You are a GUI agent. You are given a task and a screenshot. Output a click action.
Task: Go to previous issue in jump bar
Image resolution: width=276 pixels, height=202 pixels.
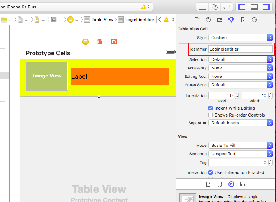pyautogui.click(x=159, y=20)
